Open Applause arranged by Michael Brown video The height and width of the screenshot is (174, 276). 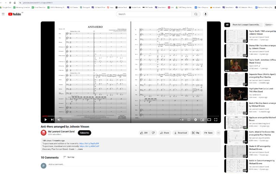tap(236, 123)
